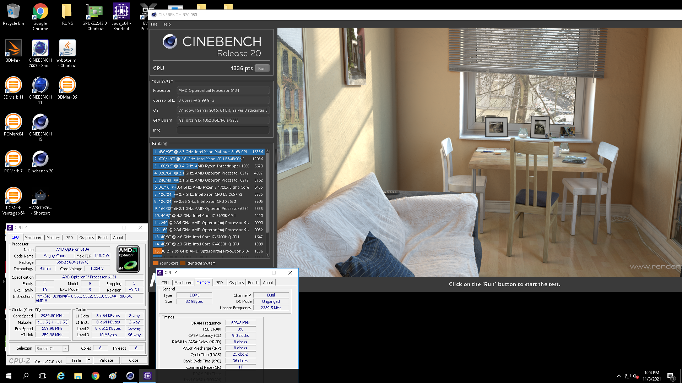Switch to CPU-Z taskbar button
682x383 pixels.
[x=147, y=376]
